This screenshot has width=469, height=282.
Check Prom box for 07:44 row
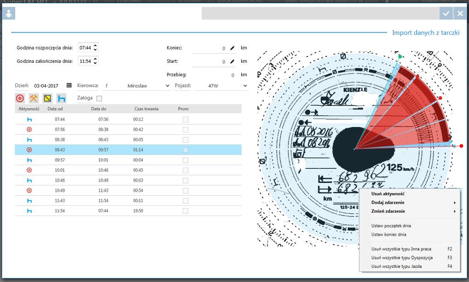[186, 120]
